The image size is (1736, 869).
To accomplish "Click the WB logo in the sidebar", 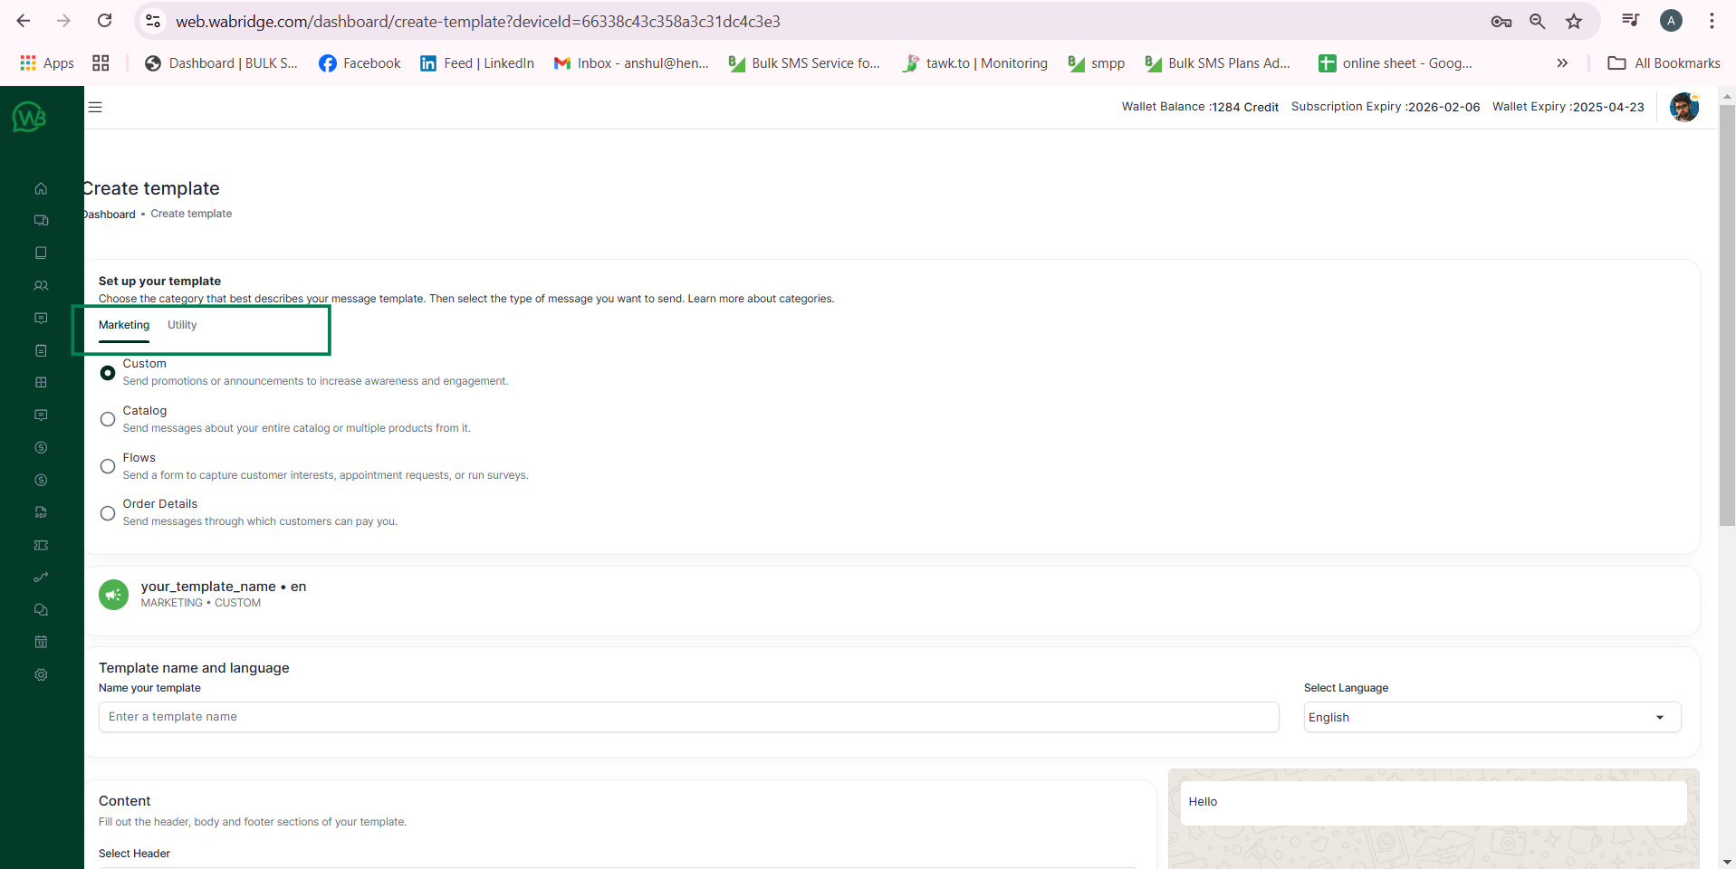I will tap(29, 117).
